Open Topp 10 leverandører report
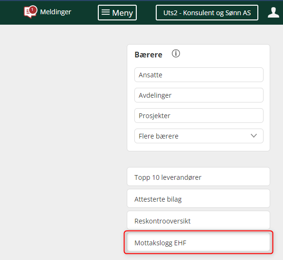Screen dimensions: 283x260 pyautogui.click(x=198, y=176)
